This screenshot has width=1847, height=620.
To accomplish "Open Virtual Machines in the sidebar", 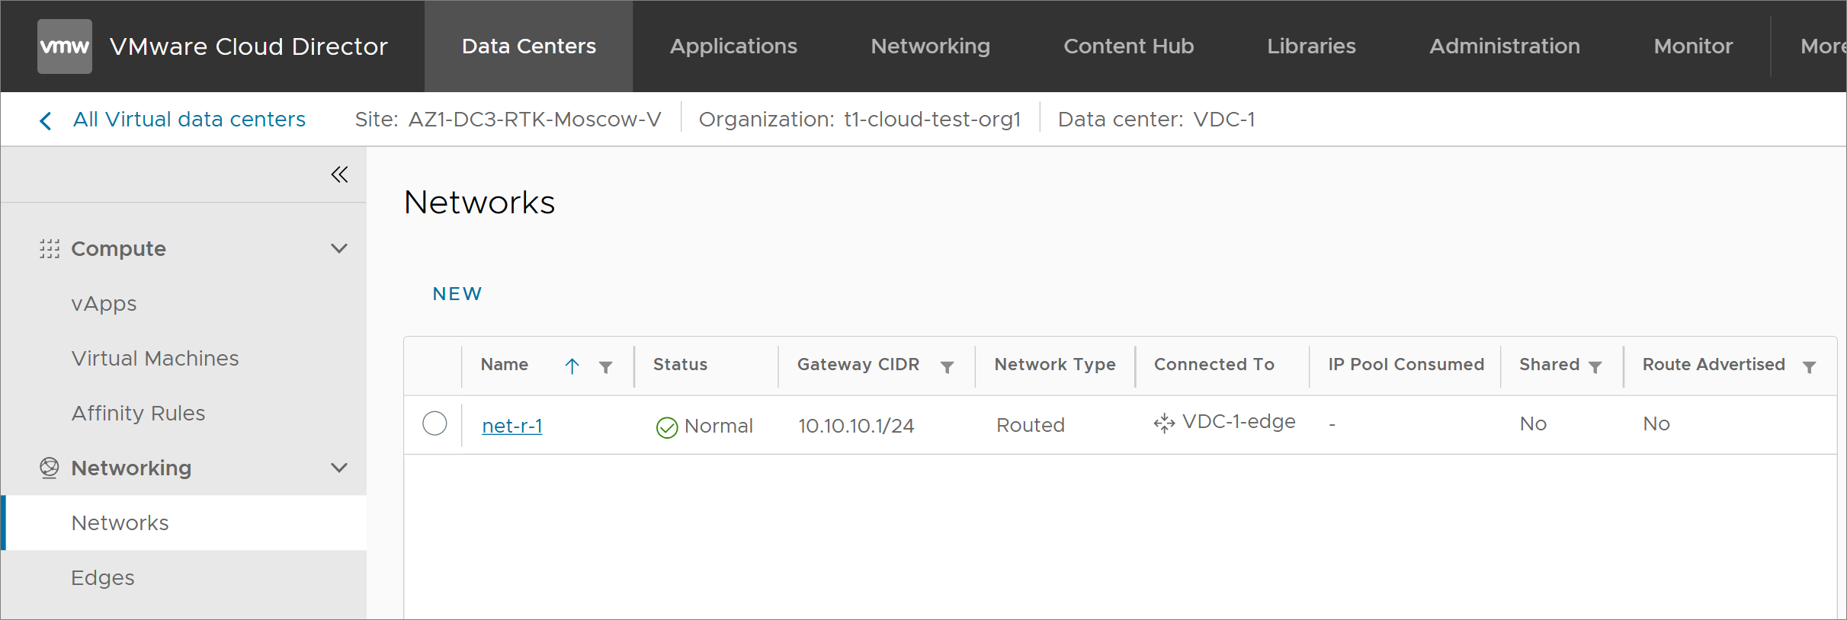I will [x=155, y=358].
